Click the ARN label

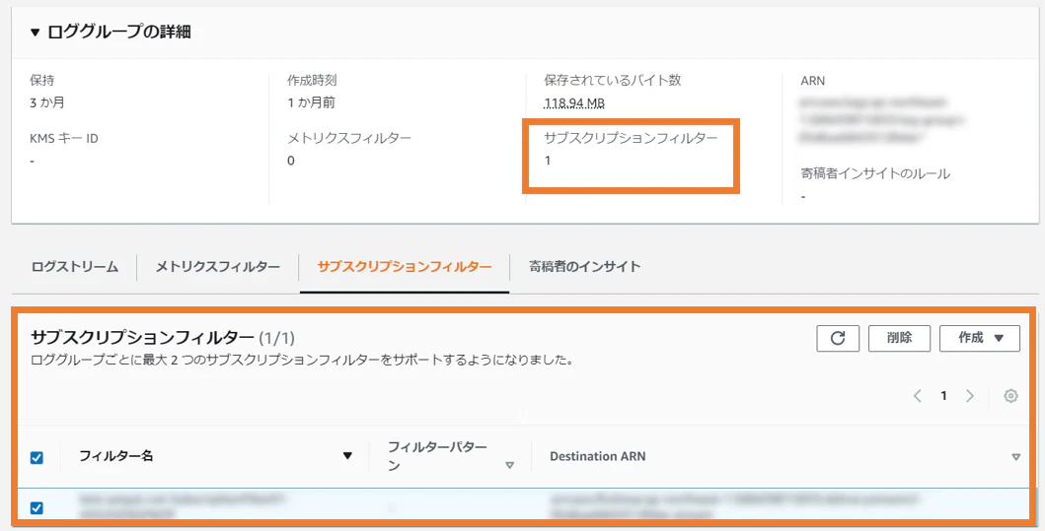[x=813, y=81]
